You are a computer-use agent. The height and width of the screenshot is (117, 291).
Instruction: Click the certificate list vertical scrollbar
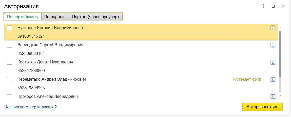(x=280, y=53)
